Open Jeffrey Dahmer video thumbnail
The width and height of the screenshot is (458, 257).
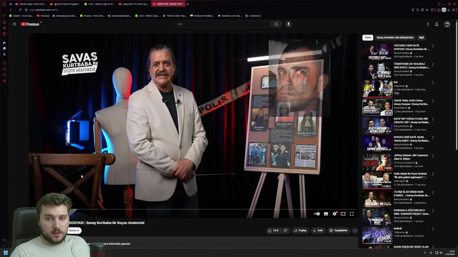(x=377, y=162)
